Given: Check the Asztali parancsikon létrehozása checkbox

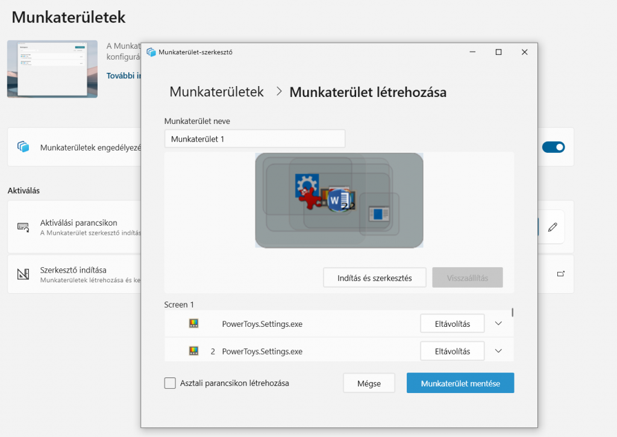Looking at the screenshot, I should coord(170,383).
